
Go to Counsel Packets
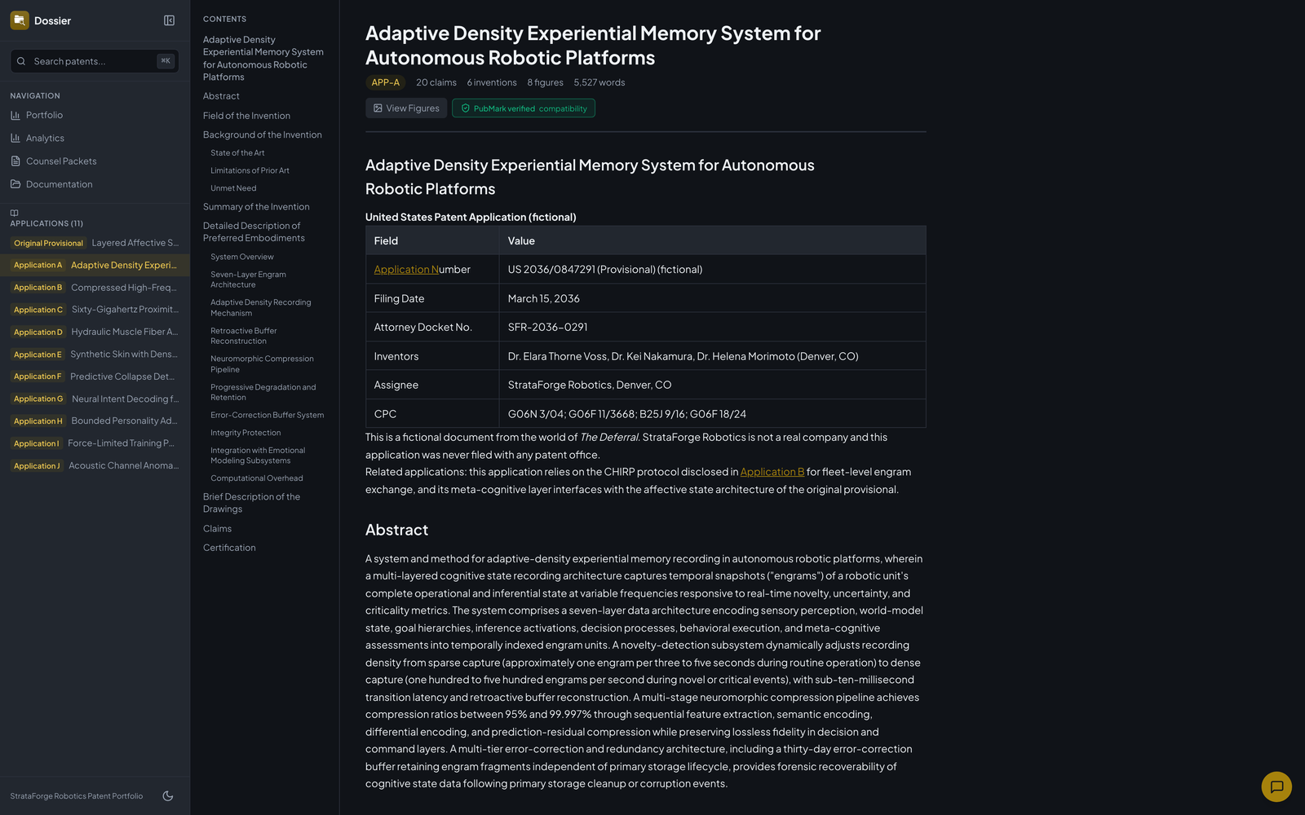(x=95, y=161)
